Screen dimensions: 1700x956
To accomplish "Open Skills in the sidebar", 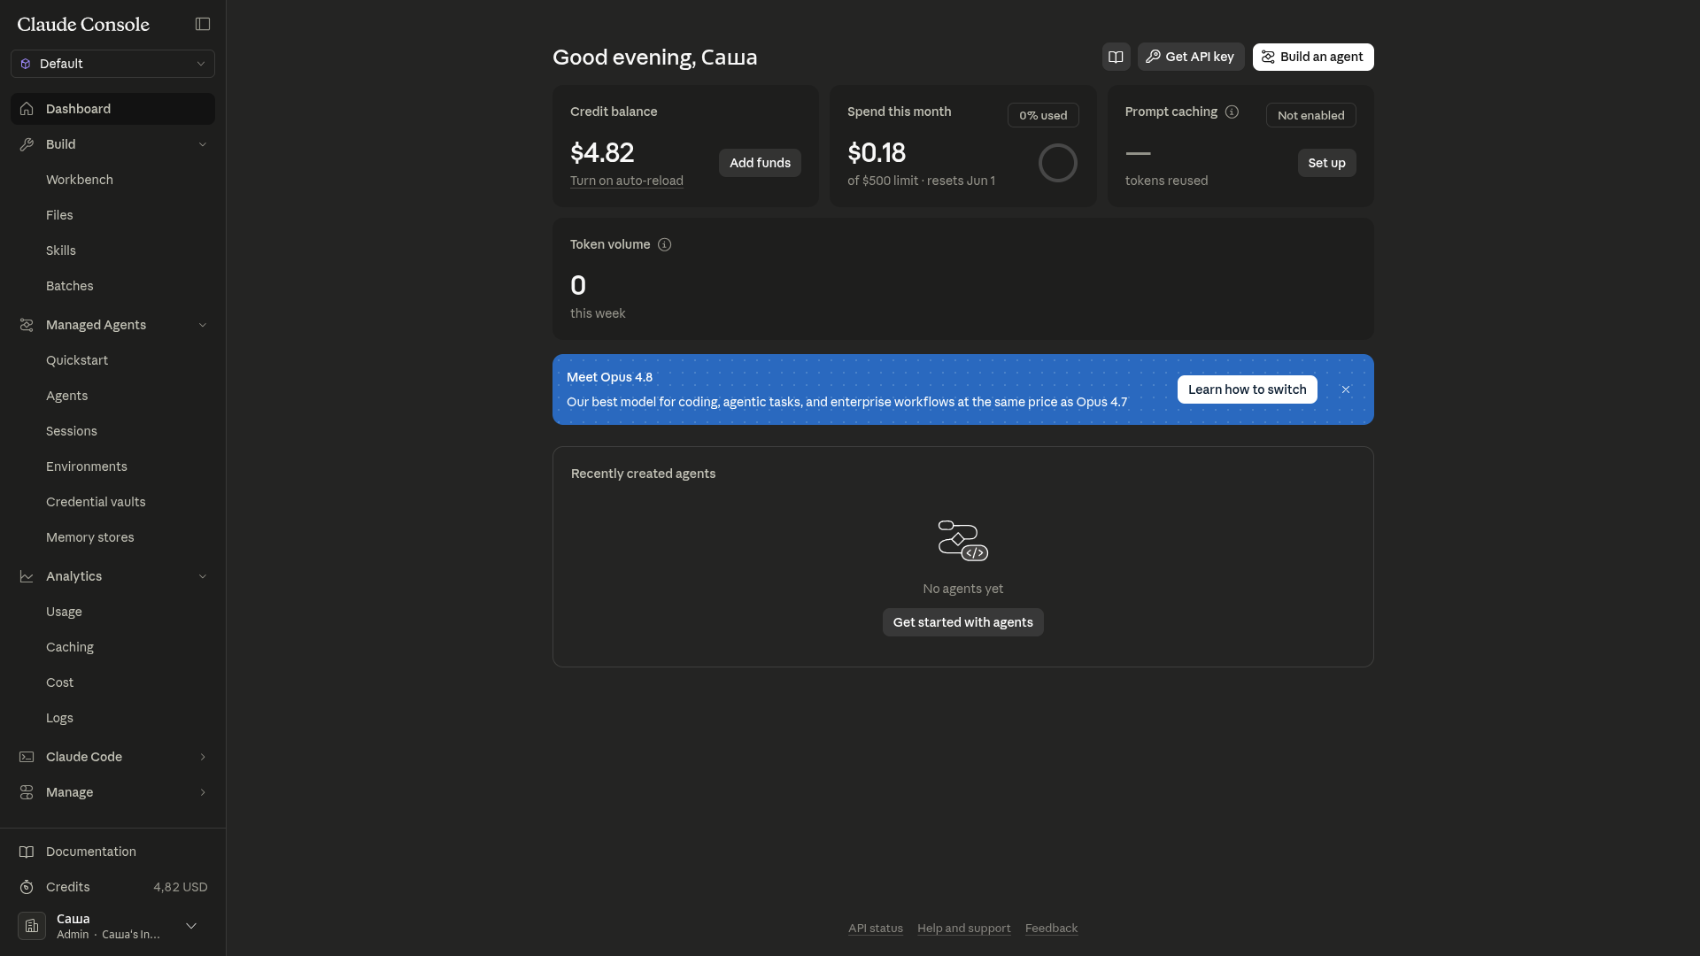I will [x=112, y=251].
